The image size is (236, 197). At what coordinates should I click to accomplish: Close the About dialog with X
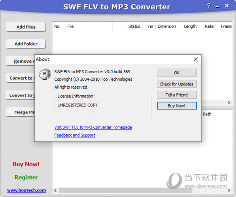[196, 59]
